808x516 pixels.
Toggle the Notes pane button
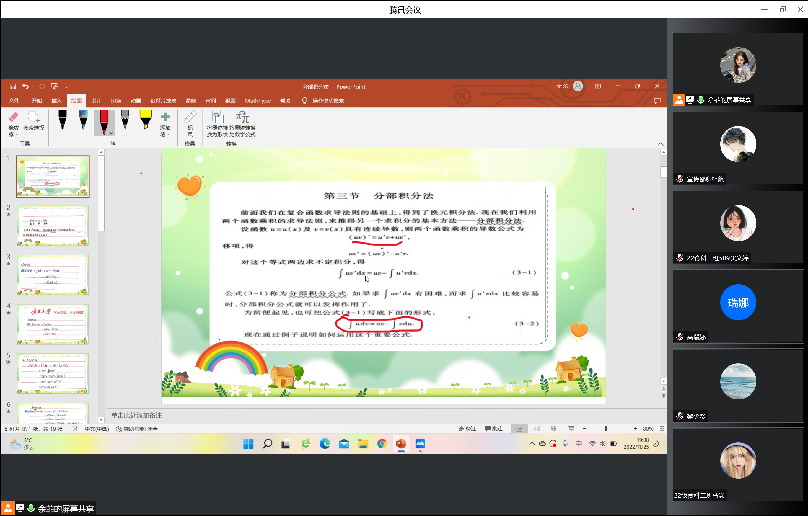pyautogui.click(x=467, y=429)
